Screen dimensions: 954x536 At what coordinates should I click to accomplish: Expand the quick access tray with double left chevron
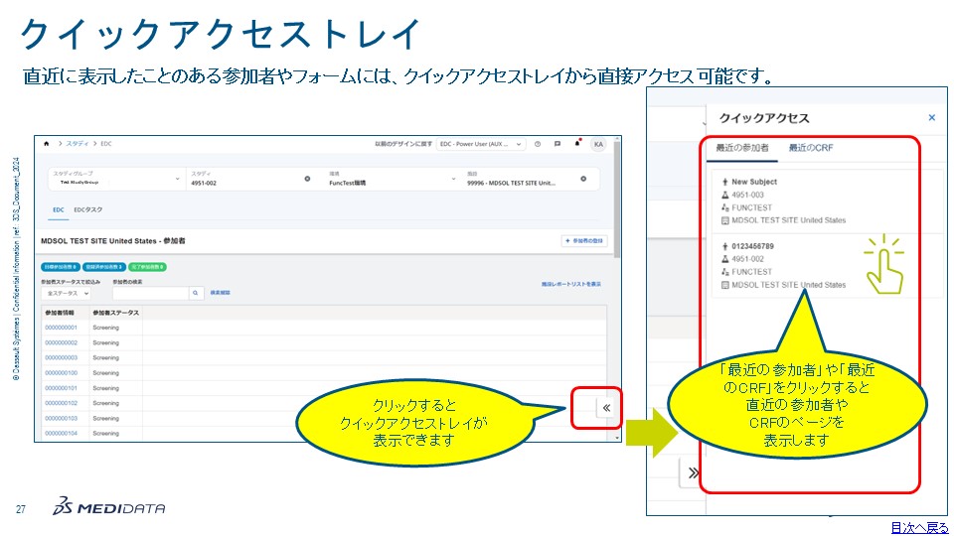(606, 408)
